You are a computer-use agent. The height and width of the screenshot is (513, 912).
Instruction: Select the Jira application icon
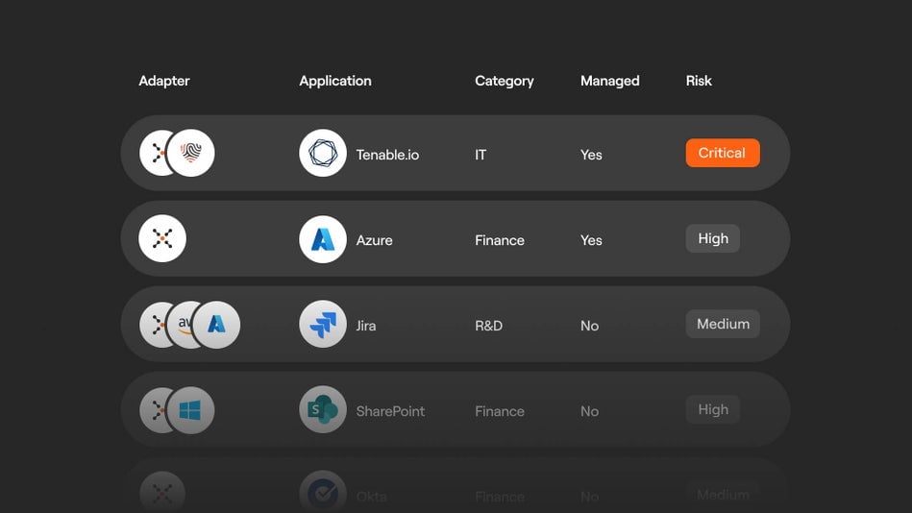(x=323, y=325)
